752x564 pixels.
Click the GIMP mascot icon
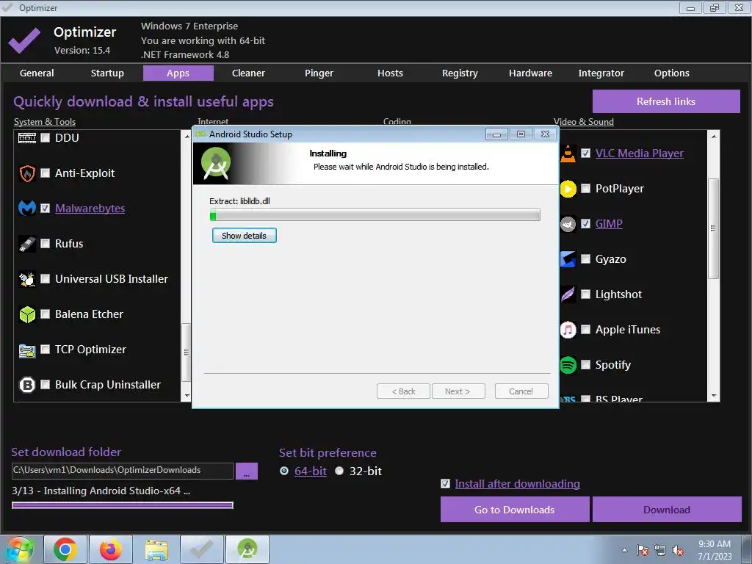[x=568, y=224]
